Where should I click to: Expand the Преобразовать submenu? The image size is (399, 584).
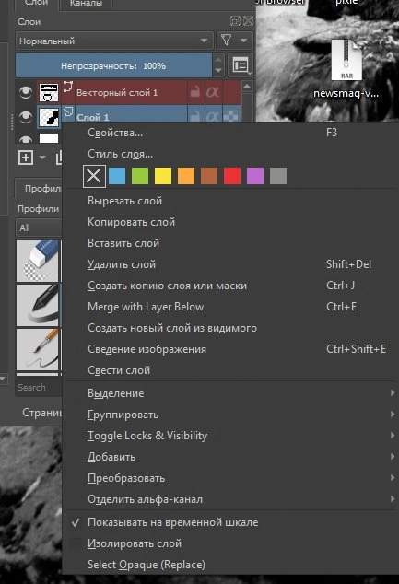pyautogui.click(x=231, y=478)
